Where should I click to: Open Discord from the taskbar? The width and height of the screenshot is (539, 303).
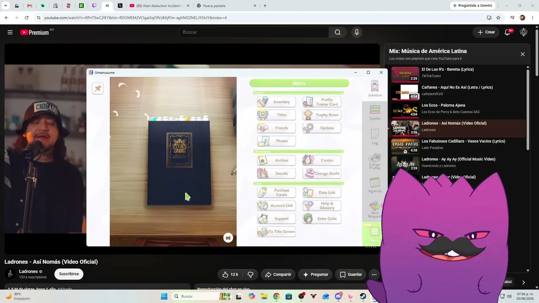coord(338,296)
